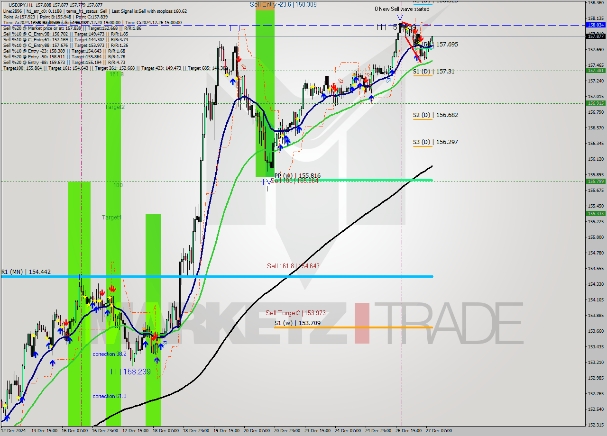Image resolution: width=607 pixels, height=436 pixels.
Task: Click the Sell Entry -23.6 | 158.389 label
Action: coord(284,4)
